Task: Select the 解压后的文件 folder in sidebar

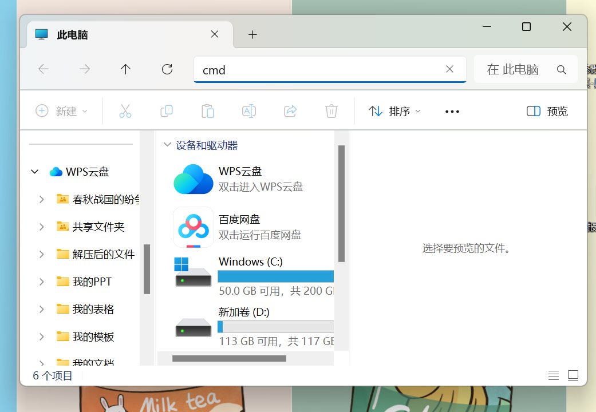Action: pos(96,254)
